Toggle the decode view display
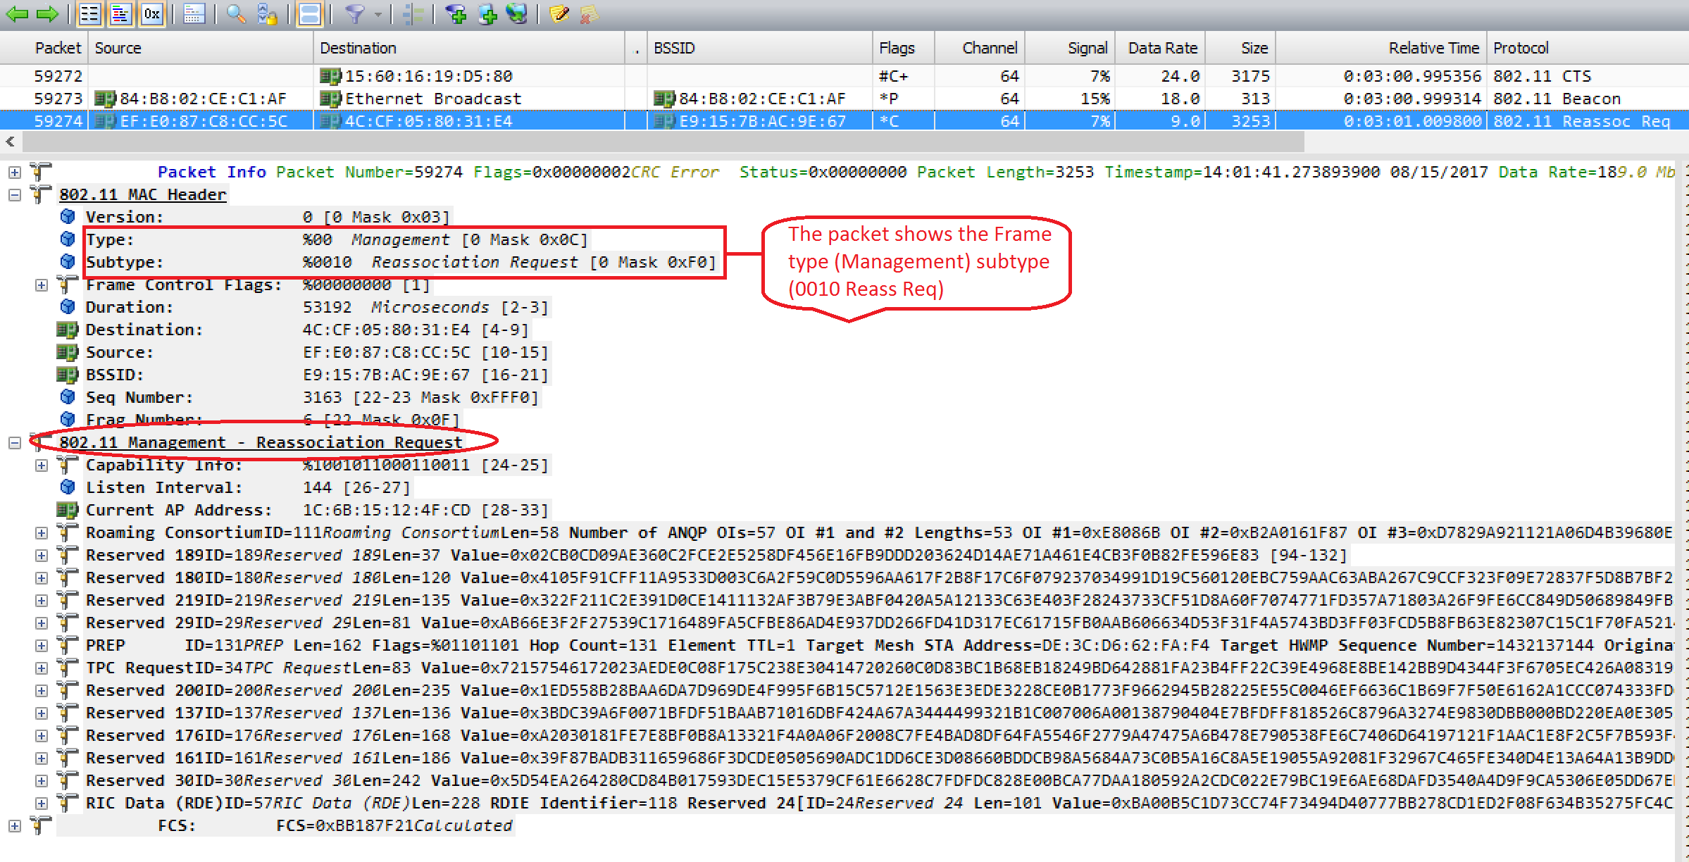The image size is (1689, 862). point(120,13)
